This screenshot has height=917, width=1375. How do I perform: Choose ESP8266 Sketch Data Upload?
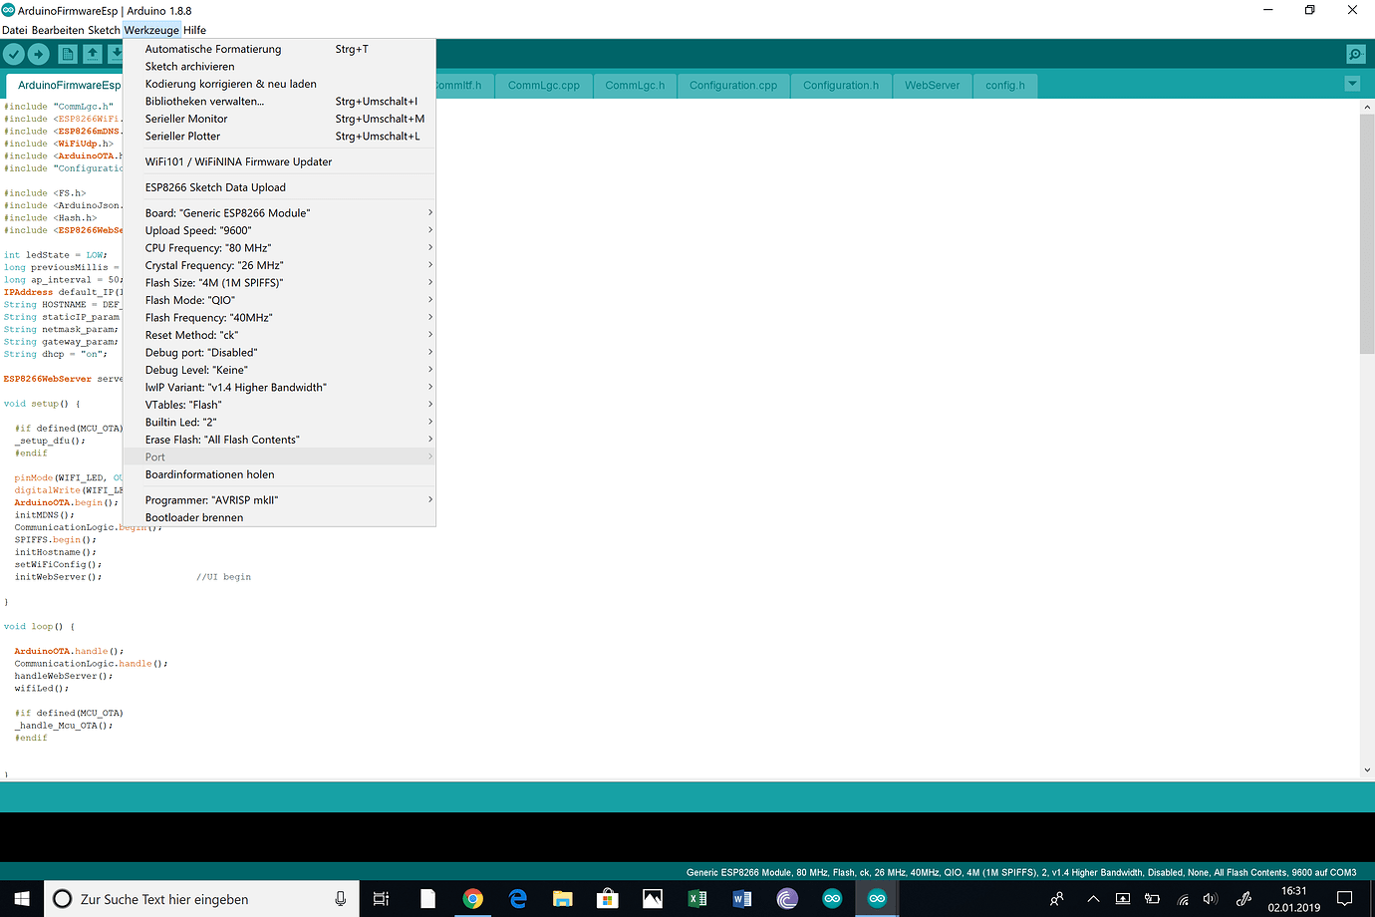pos(215,186)
